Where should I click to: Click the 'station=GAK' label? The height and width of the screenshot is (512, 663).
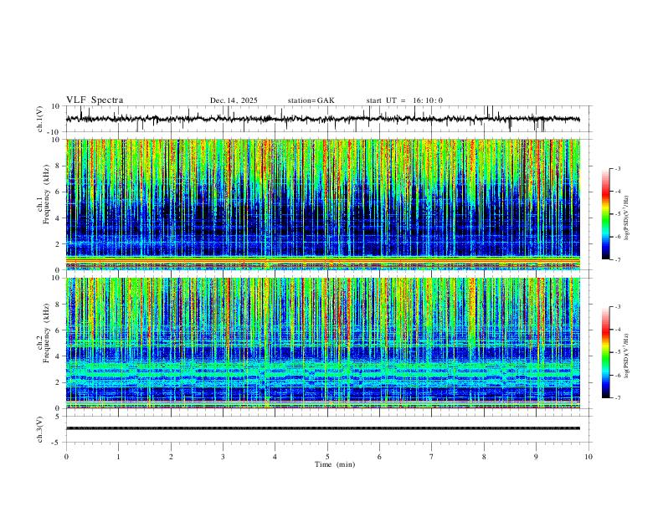311,100
